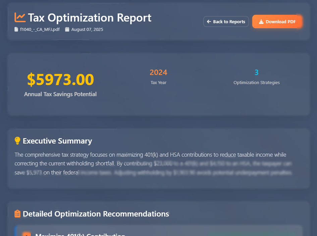Click the 2024 tax year value
The image size is (317, 236).
[158, 72]
